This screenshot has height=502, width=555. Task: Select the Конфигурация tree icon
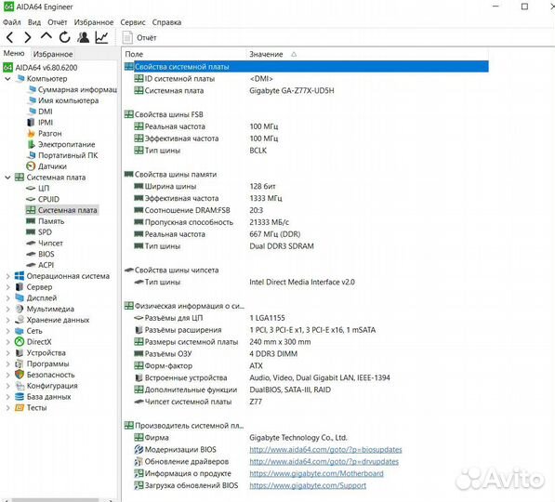pos(20,386)
